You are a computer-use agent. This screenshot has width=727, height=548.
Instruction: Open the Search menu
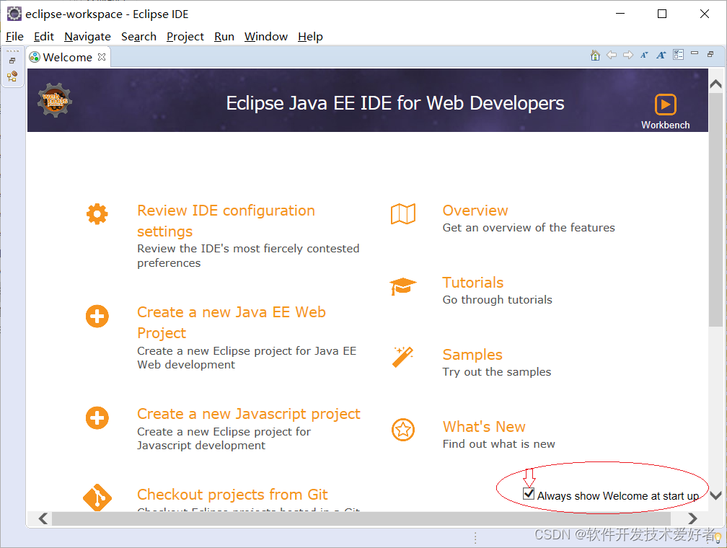click(138, 37)
